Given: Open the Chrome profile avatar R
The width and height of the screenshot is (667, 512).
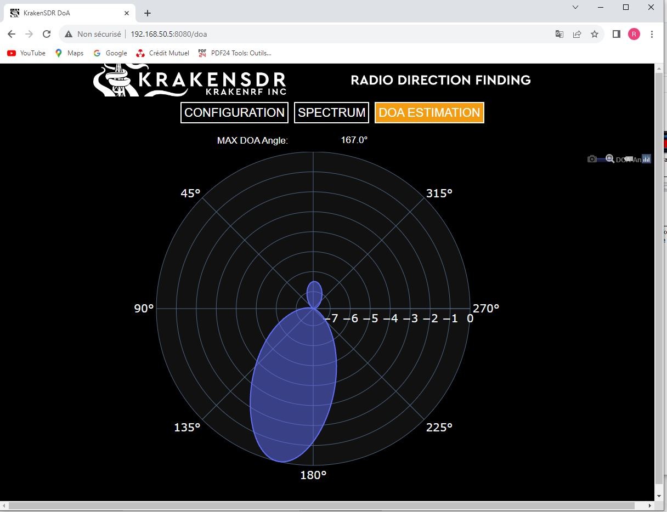Looking at the screenshot, I should coord(634,34).
